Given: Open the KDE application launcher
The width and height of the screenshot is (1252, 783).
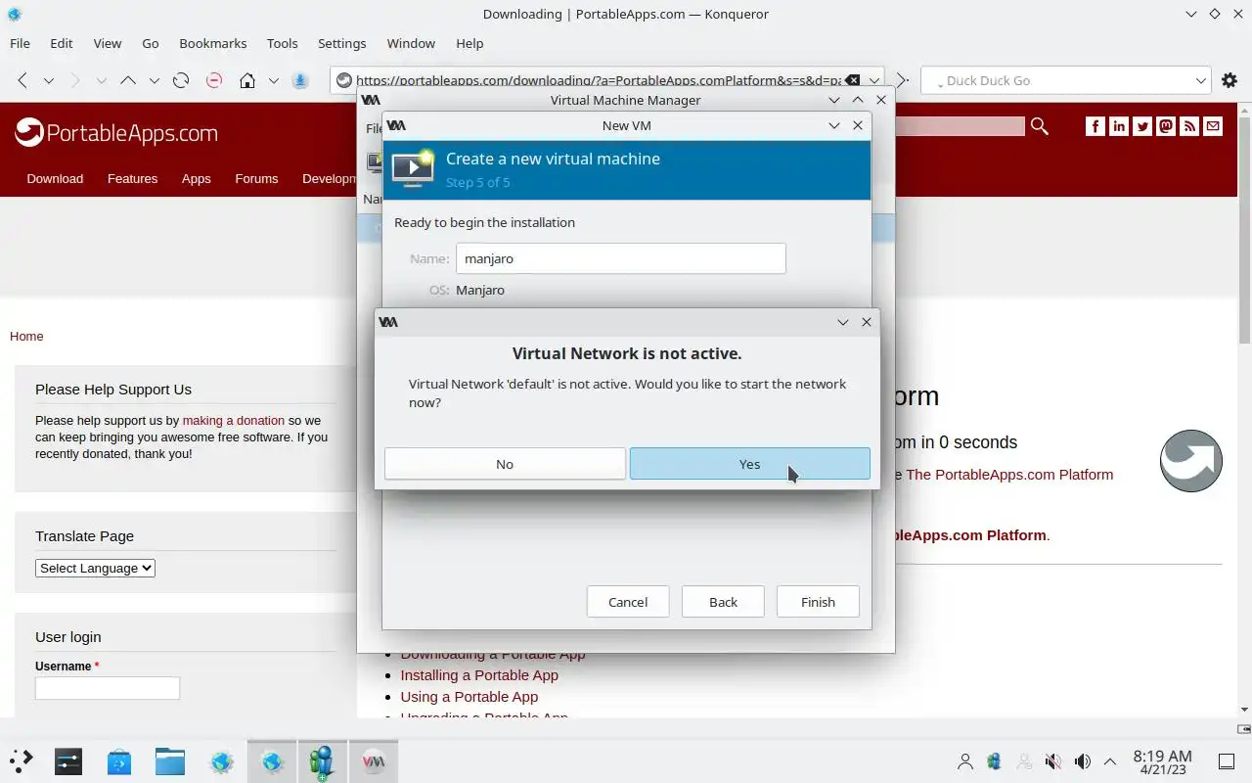Looking at the screenshot, I should click(22, 761).
